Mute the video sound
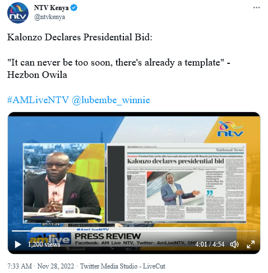The image size is (268, 273). 234,244
